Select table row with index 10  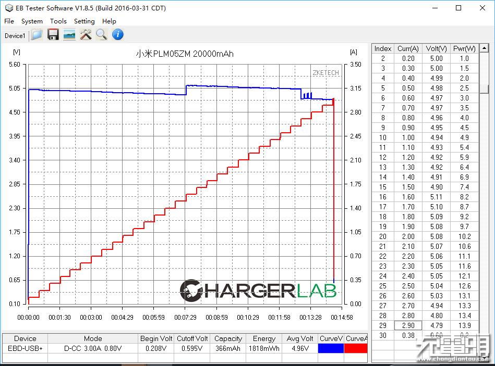coord(425,137)
